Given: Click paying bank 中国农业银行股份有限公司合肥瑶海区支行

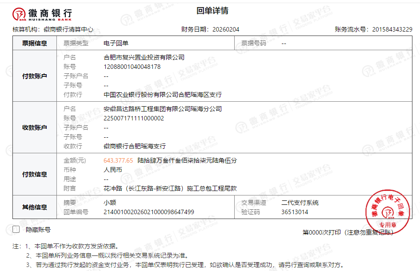Looking at the screenshot, I should coord(163,95).
